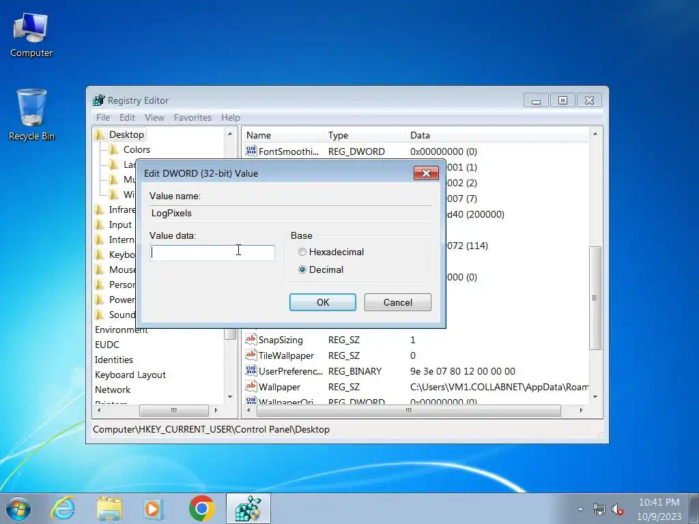Maximize the Registry Editor window
The width and height of the screenshot is (699, 524).
(562, 100)
